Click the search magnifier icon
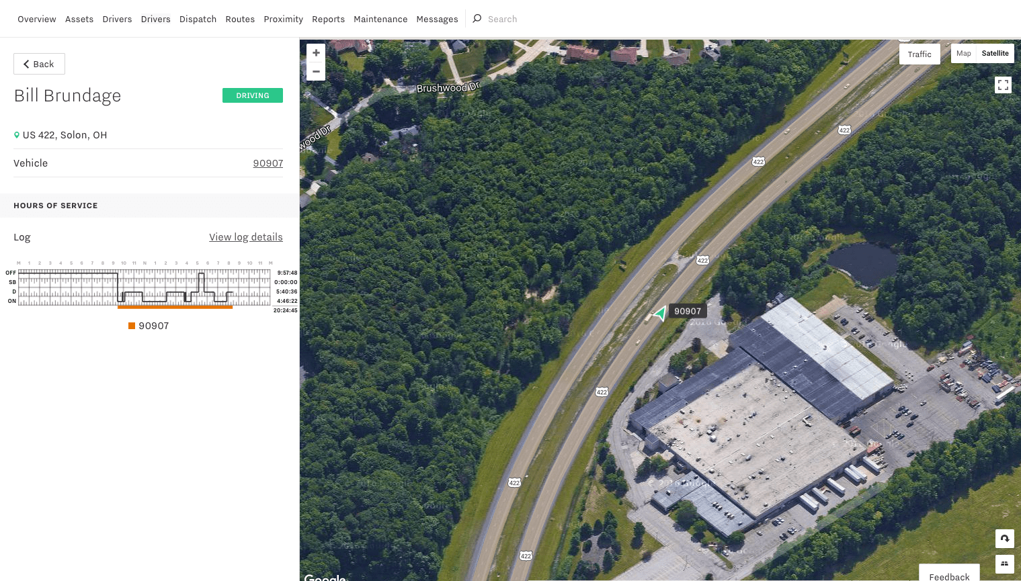 click(x=477, y=19)
